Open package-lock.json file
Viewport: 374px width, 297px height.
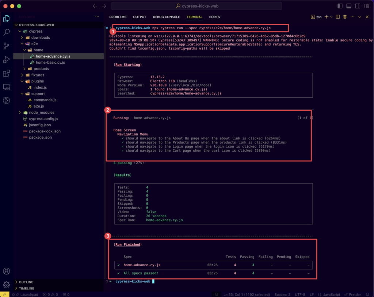coord(58,131)
